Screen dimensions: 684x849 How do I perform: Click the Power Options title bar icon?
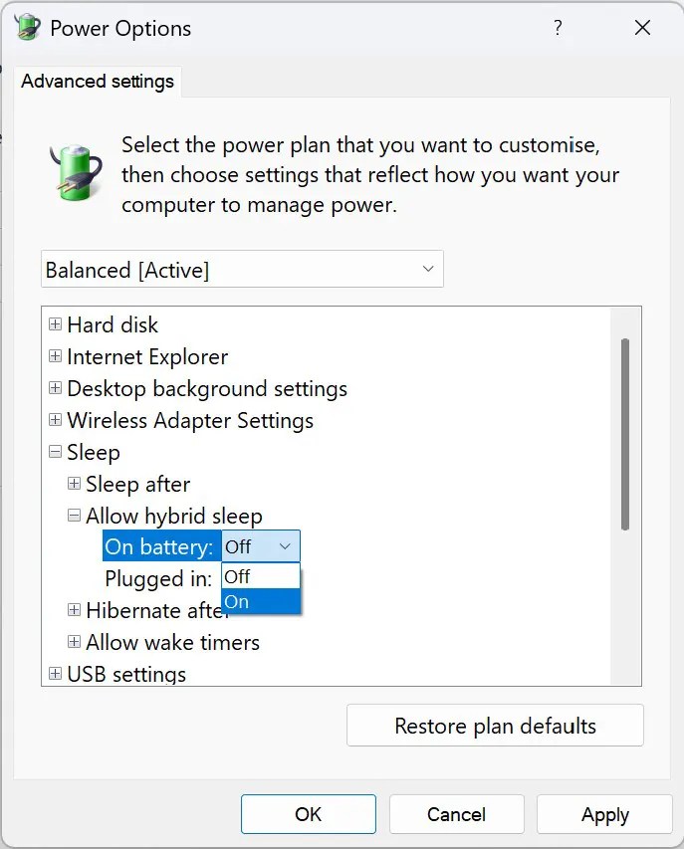coord(26,27)
